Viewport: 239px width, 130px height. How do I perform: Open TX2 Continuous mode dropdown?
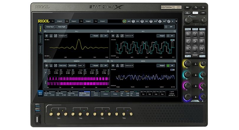(x=129, y=36)
